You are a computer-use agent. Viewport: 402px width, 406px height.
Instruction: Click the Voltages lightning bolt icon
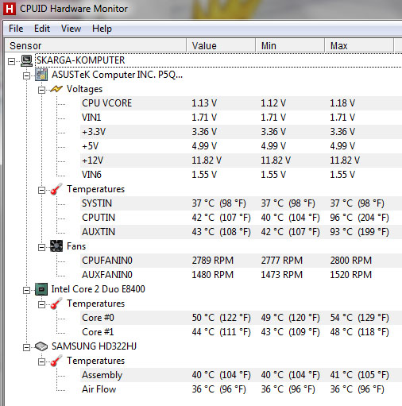pos(56,89)
